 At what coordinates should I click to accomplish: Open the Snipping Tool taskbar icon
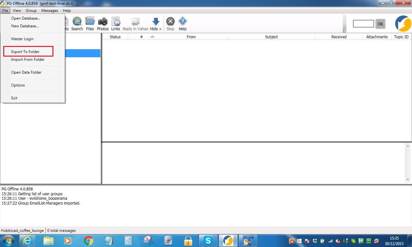pyautogui.click(x=148, y=241)
